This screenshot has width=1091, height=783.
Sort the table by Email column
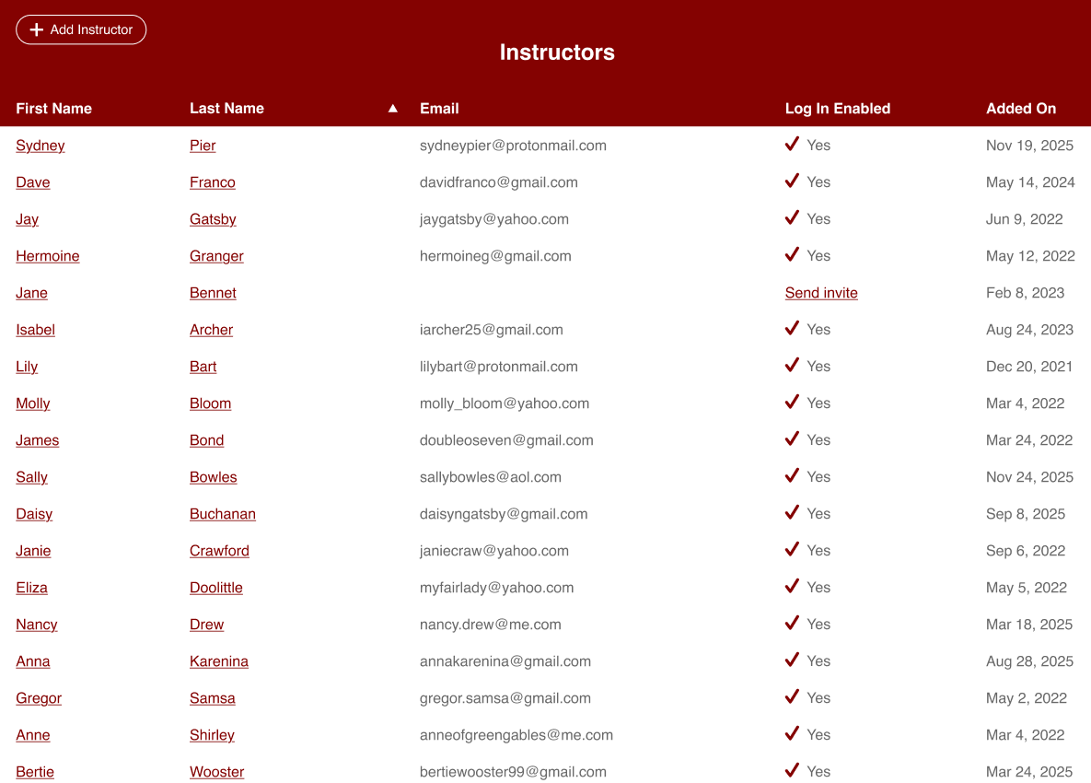439,108
